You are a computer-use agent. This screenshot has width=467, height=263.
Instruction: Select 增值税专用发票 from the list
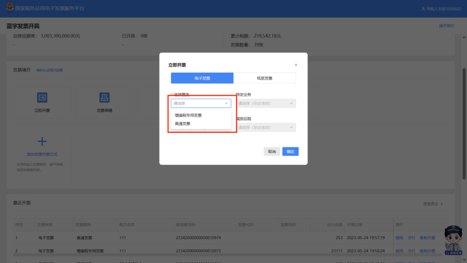tap(188, 115)
